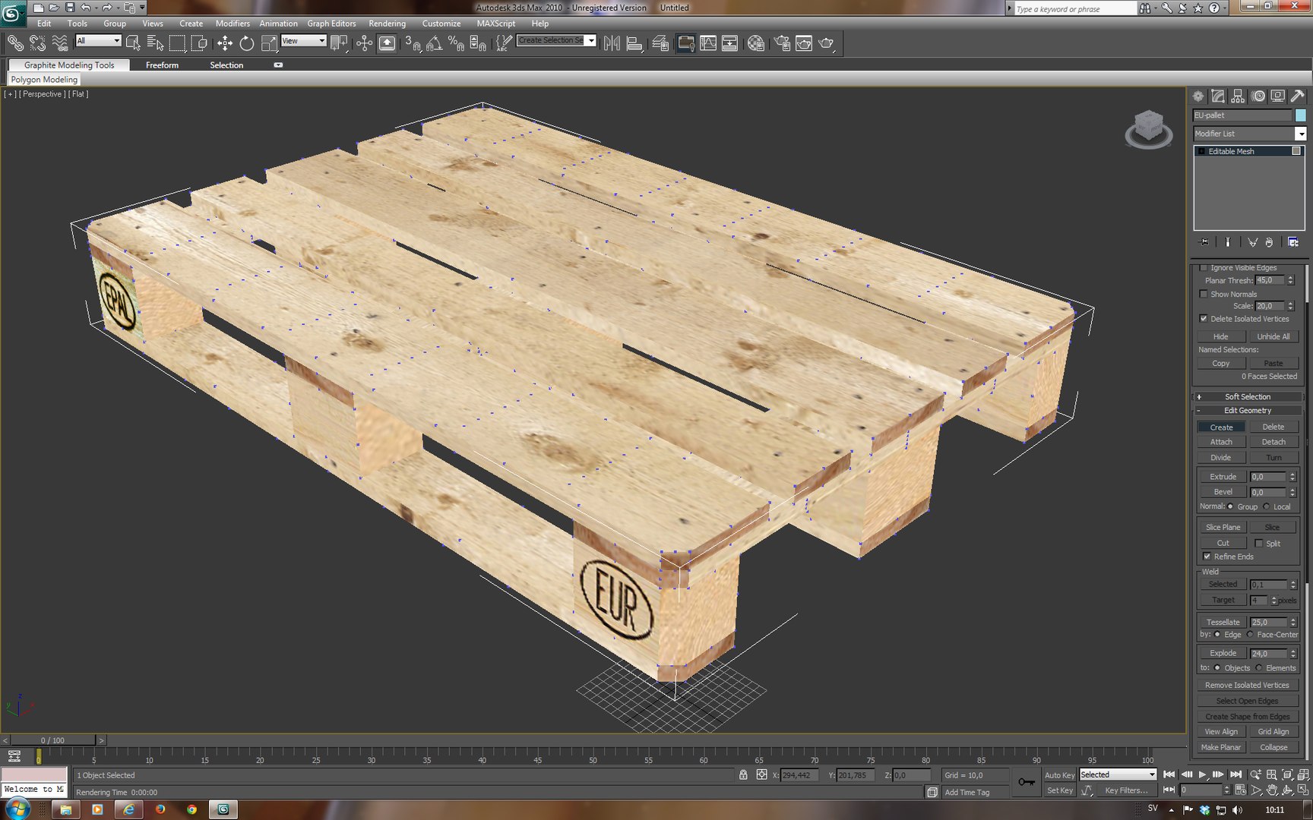Open the selection filter 'All' dropdown
This screenshot has width=1313, height=820.
tap(98, 41)
